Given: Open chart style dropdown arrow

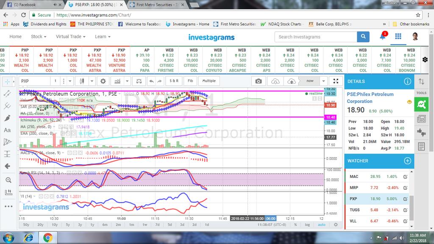Looking at the screenshot, I should pyautogui.click(x=92, y=81).
